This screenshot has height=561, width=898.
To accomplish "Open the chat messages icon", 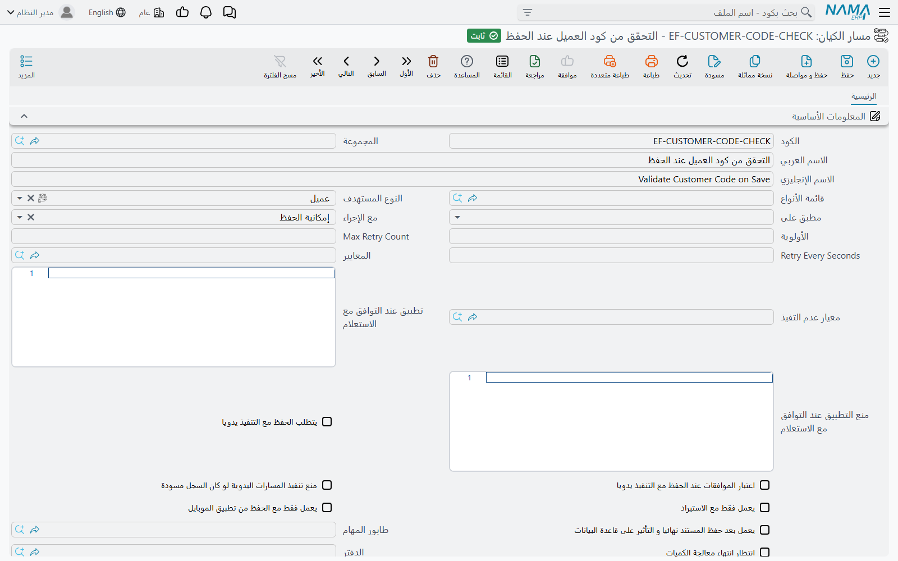I will (230, 12).
